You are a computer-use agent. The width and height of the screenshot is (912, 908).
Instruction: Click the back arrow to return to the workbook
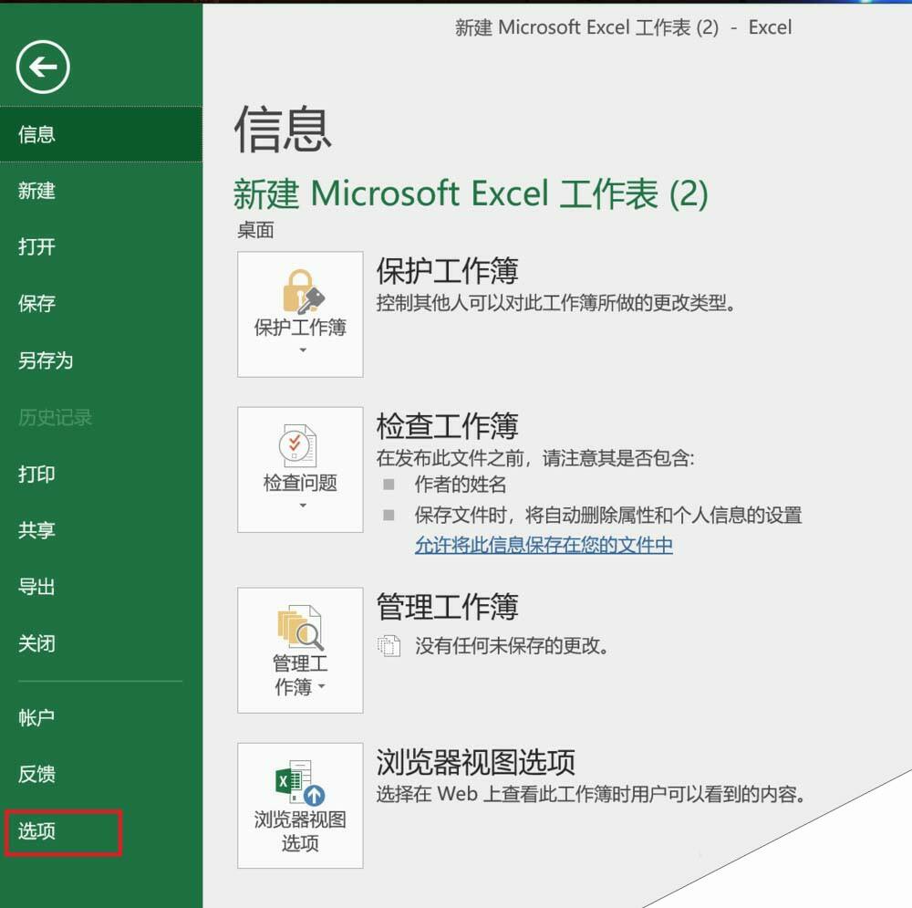point(43,68)
